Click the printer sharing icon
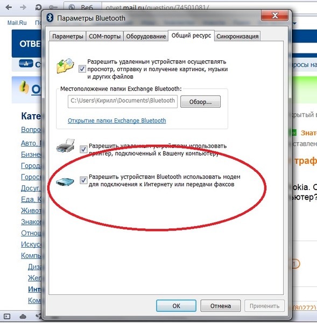The width and height of the screenshot is (317, 323). click(65, 146)
